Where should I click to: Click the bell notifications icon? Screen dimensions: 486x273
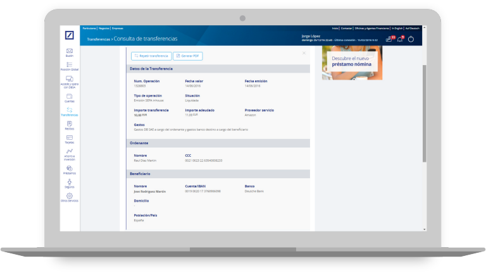coord(400,39)
